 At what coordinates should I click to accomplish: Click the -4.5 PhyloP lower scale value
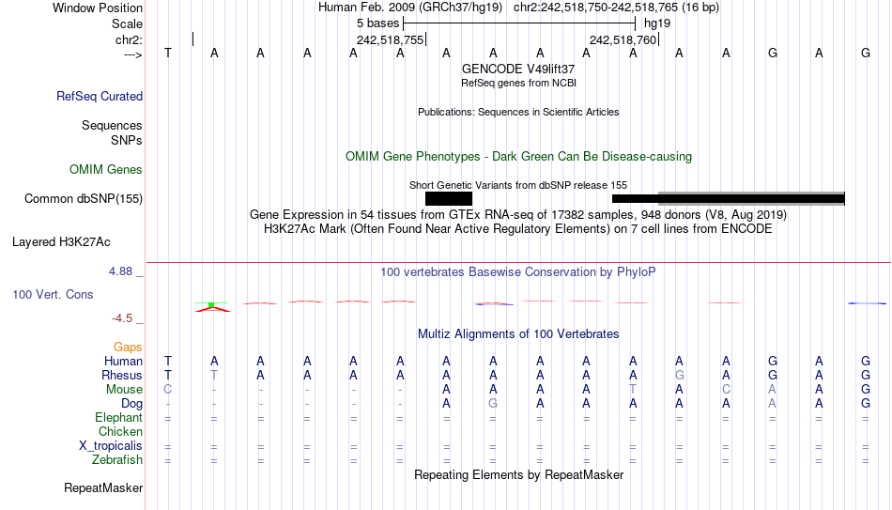tap(122, 318)
